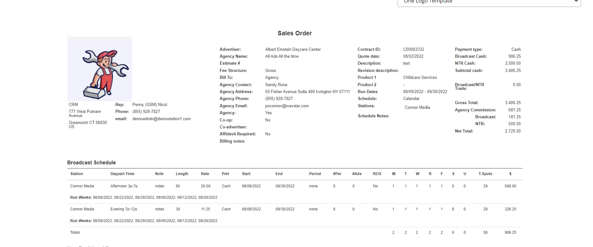Viewport: 593px width, 247px height.
Task: Click Subtotal cash amount 3,406.25
Action: (513, 71)
